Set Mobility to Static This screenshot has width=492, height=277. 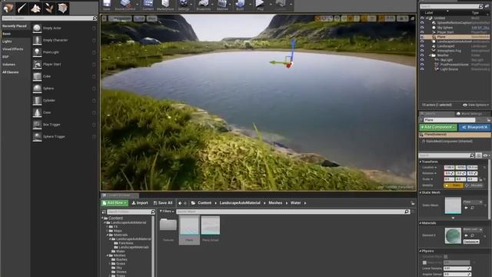click(454, 185)
